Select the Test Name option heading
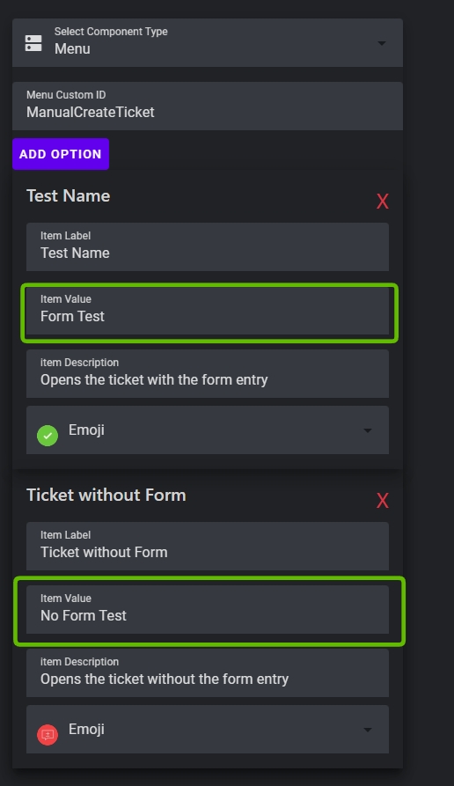Screen dimensions: 454x786 tap(68, 196)
